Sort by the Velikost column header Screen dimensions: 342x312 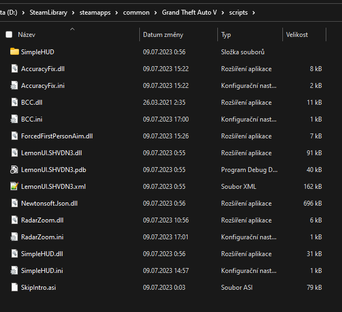(x=297, y=35)
